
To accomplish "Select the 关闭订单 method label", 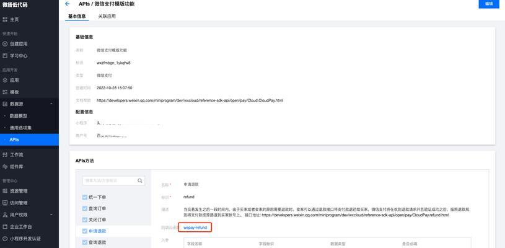I will pyautogui.click(x=97, y=219).
